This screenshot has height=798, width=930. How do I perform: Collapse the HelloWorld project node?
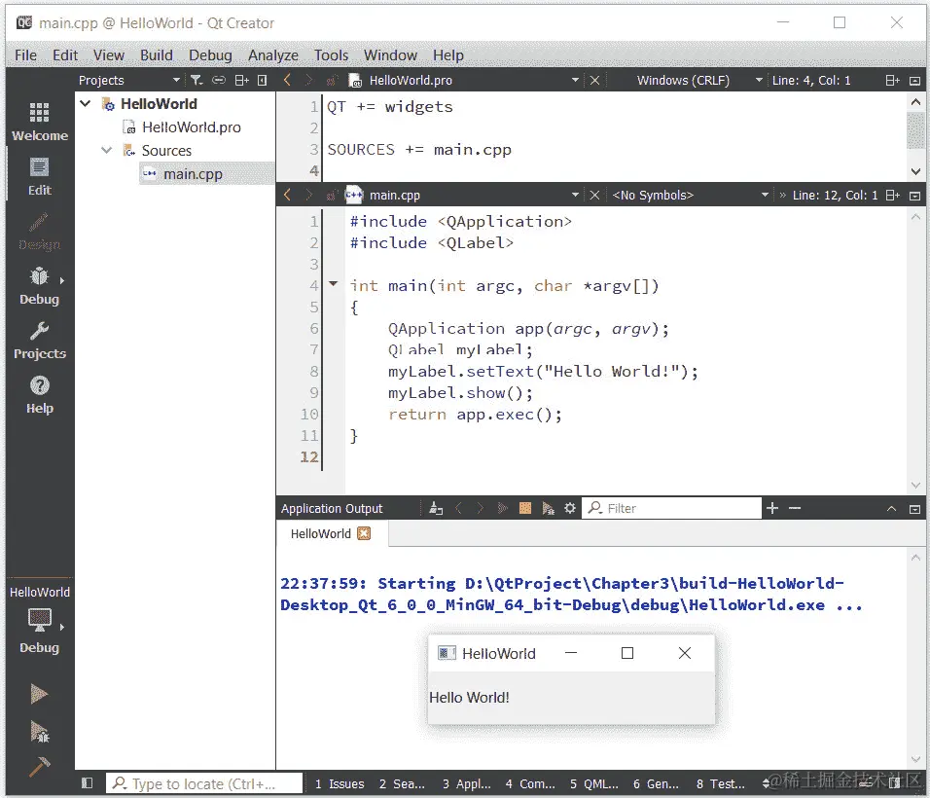(x=86, y=103)
